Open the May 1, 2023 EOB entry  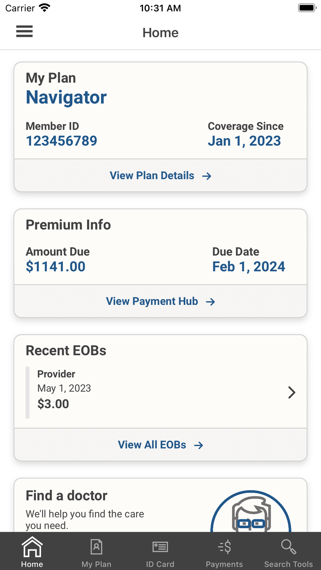pyautogui.click(x=64, y=388)
